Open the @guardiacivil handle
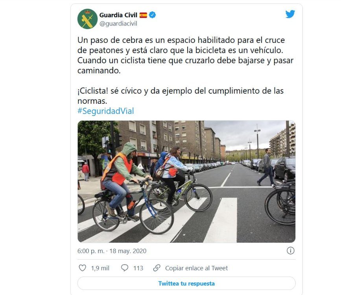The width and height of the screenshot is (341, 295). (118, 24)
